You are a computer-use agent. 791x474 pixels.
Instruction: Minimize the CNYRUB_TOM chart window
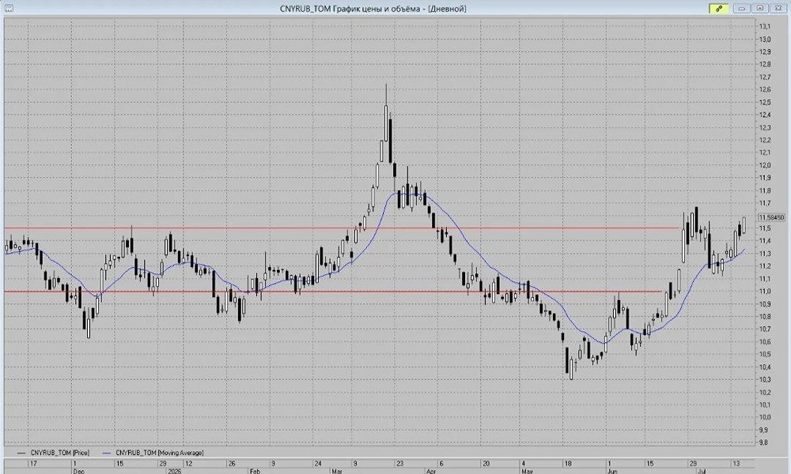(x=742, y=8)
